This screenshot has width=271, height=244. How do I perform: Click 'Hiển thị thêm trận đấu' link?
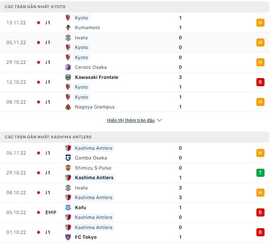(x=131, y=121)
